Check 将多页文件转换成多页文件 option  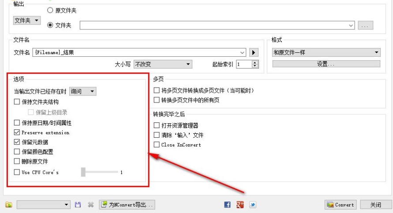click(157, 90)
